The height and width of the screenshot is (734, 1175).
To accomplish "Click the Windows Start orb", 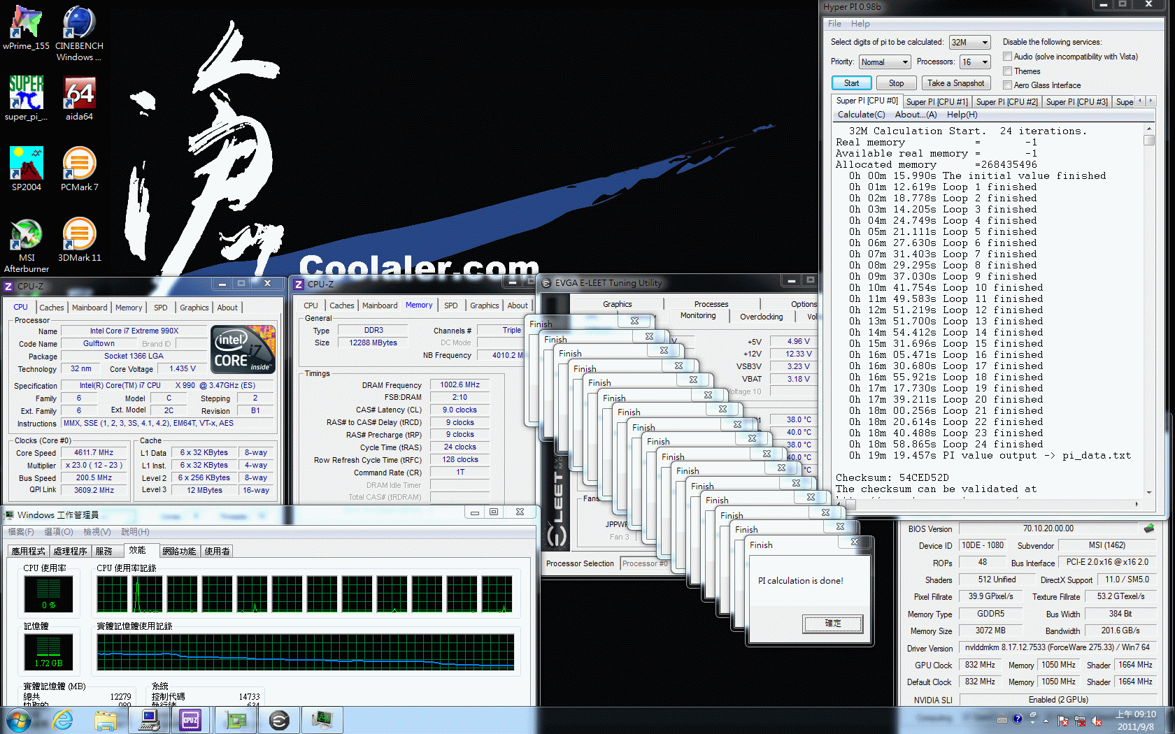I will [18, 720].
